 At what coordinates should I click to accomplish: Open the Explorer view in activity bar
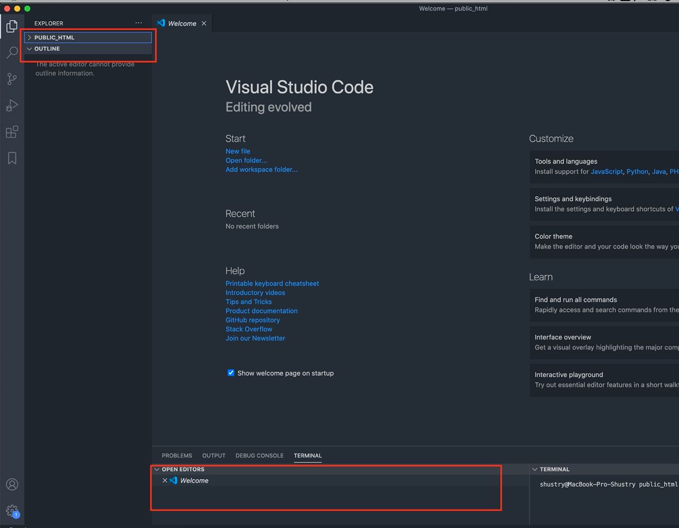click(12, 26)
